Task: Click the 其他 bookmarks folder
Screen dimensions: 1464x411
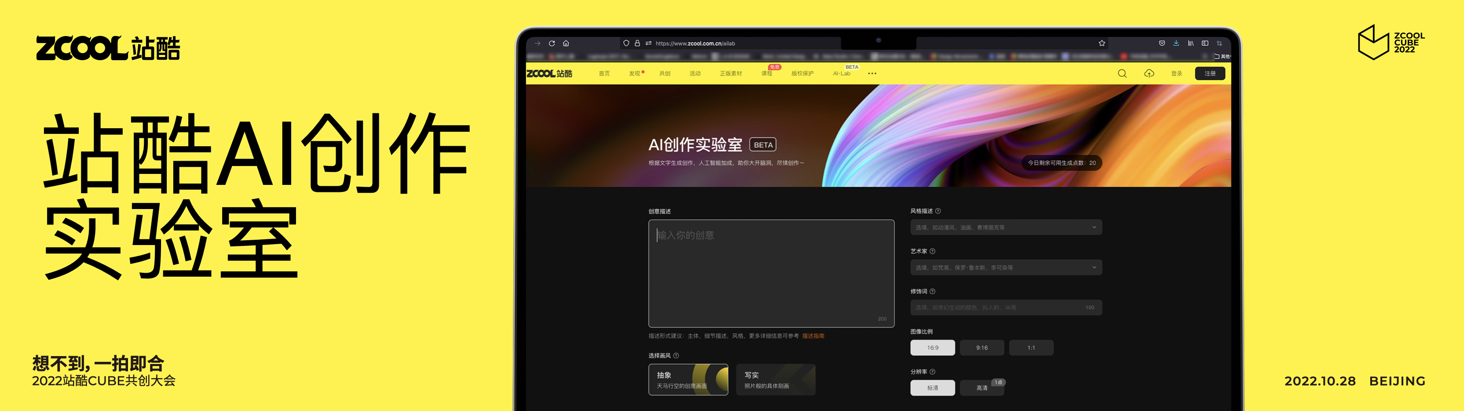Action: point(1223,56)
